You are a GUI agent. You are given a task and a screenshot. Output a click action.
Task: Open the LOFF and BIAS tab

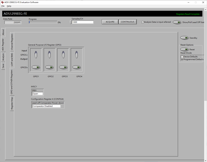[12, 60]
